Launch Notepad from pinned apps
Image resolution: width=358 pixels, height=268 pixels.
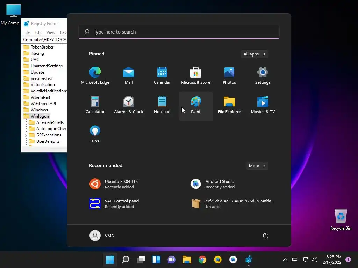coord(162,105)
